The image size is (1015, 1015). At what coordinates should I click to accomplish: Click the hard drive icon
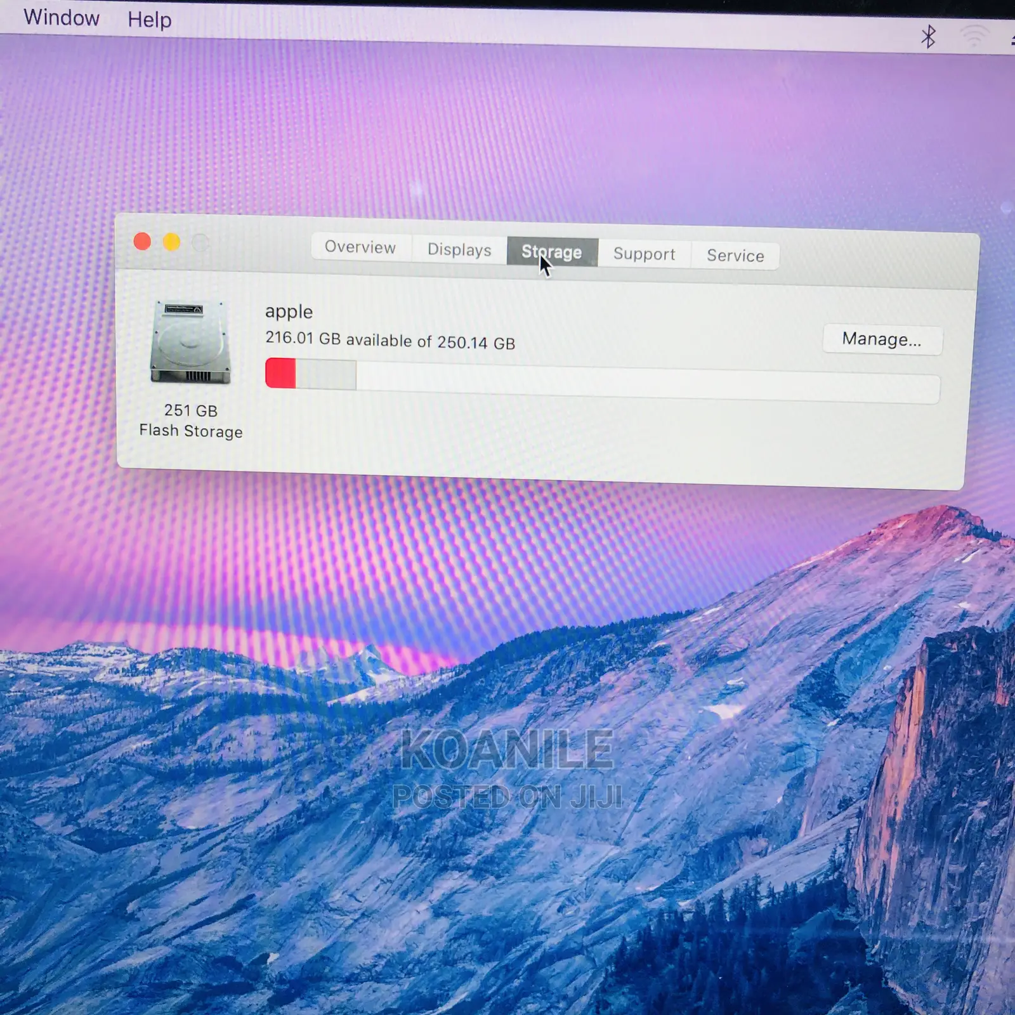pos(190,343)
